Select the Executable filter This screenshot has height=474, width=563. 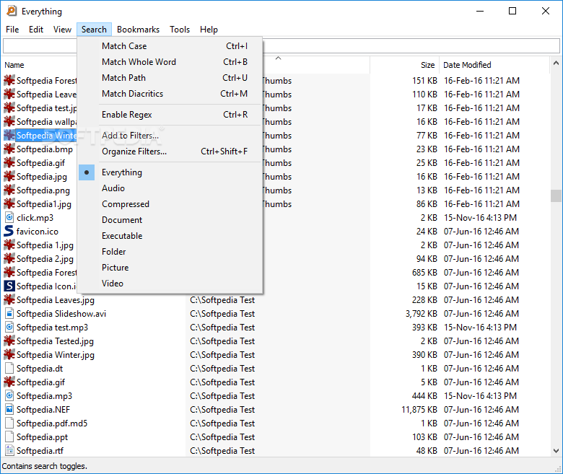click(x=170, y=236)
